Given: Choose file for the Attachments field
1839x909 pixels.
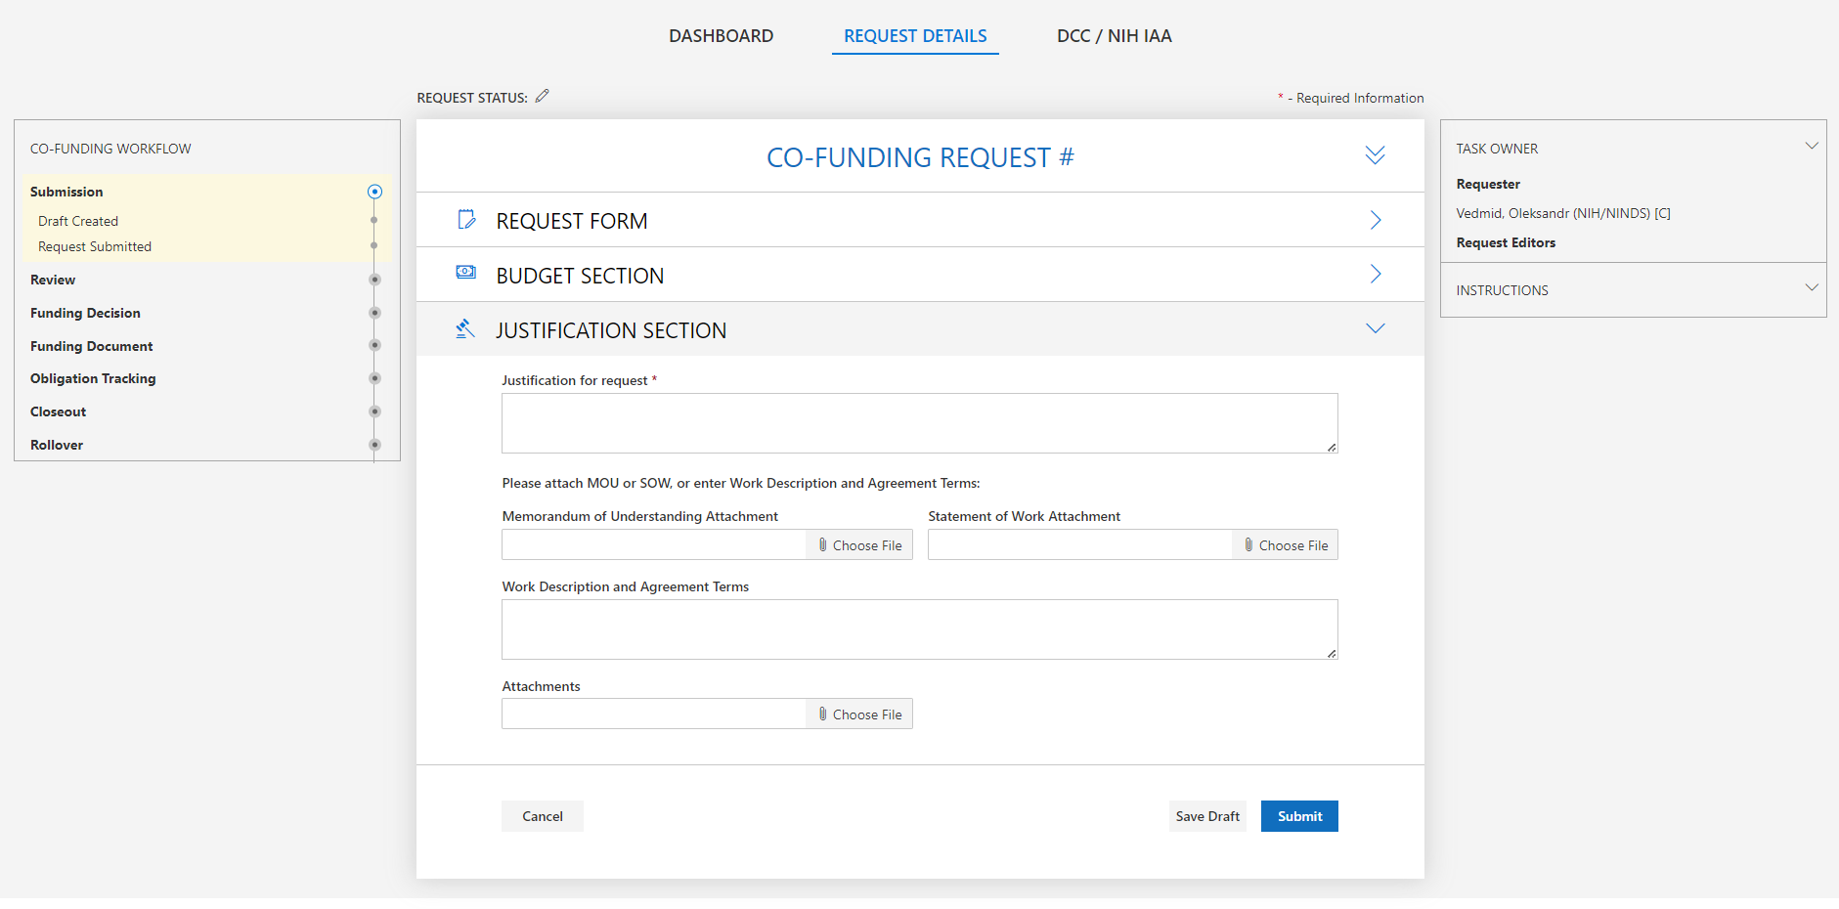Looking at the screenshot, I should [859, 714].
